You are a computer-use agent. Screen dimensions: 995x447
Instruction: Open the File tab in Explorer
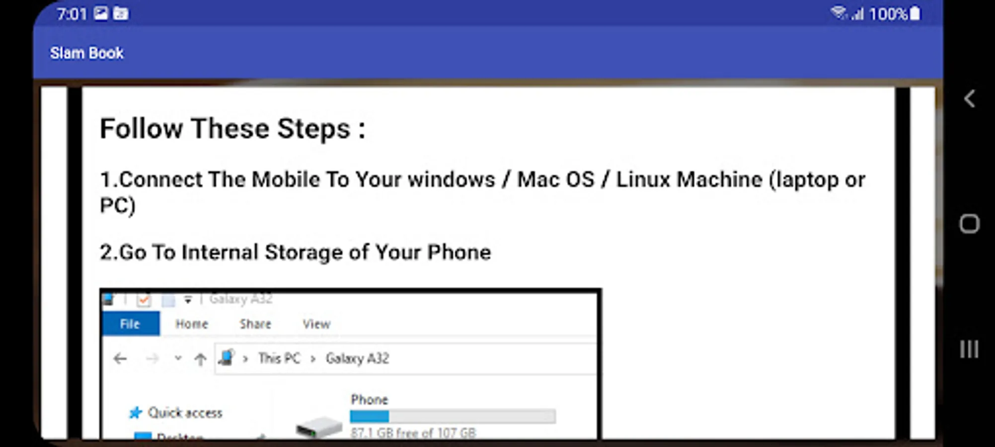tap(131, 324)
